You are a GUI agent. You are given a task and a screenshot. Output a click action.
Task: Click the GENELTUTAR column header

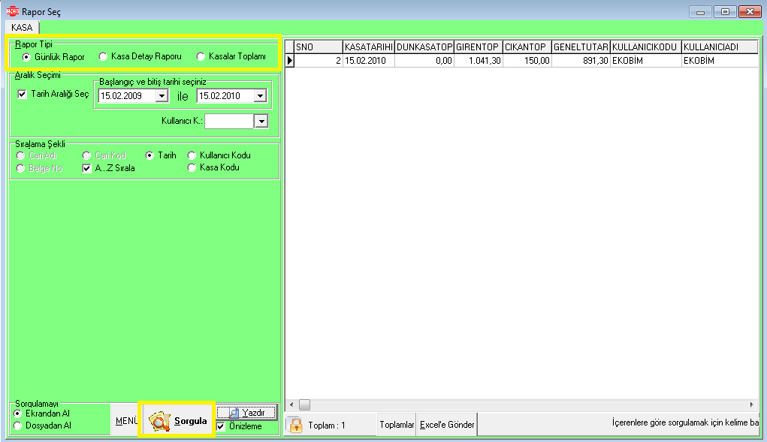click(x=581, y=47)
